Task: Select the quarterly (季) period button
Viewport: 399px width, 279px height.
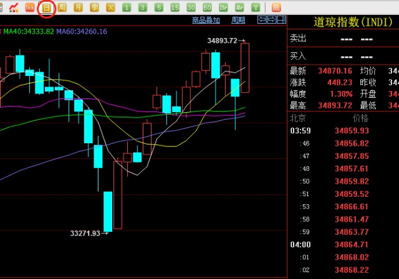Action: point(94,7)
